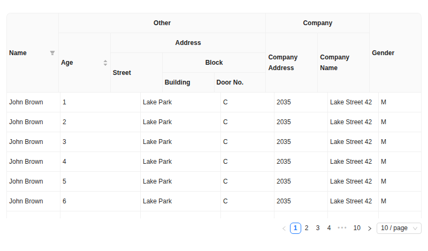Click Lake Street 42 in the age 5 row
428x251 pixels.
point(351,181)
